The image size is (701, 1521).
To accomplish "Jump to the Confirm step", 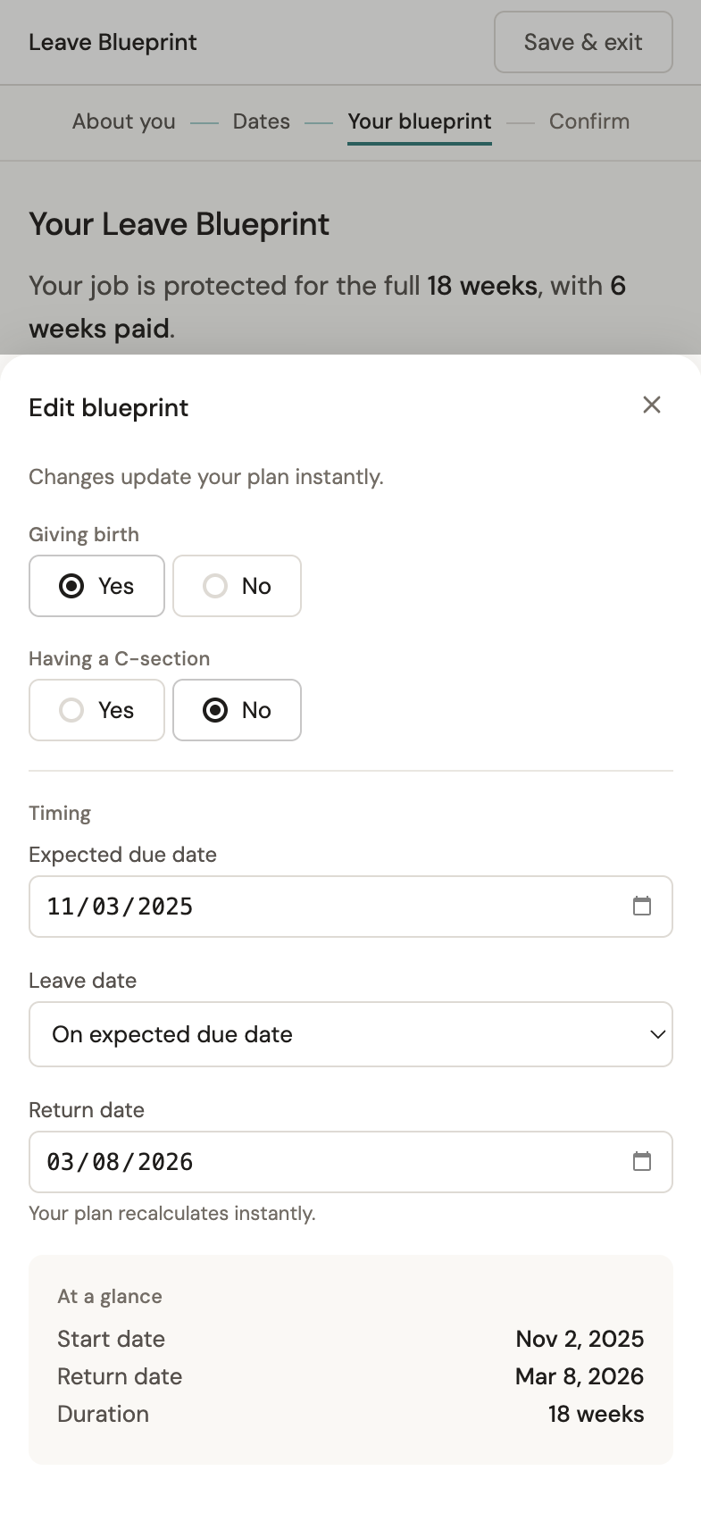I will click(x=589, y=121).
